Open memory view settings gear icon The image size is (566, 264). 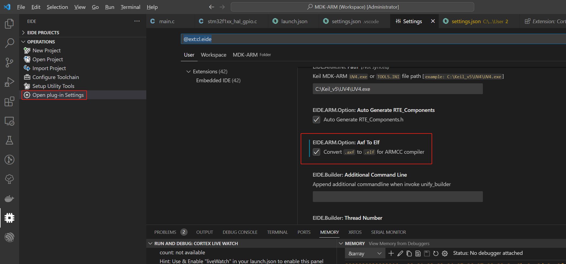coord(445,253)
